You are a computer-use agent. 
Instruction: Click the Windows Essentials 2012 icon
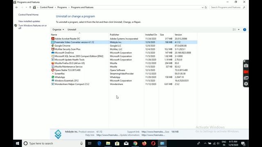click(53, 80)
